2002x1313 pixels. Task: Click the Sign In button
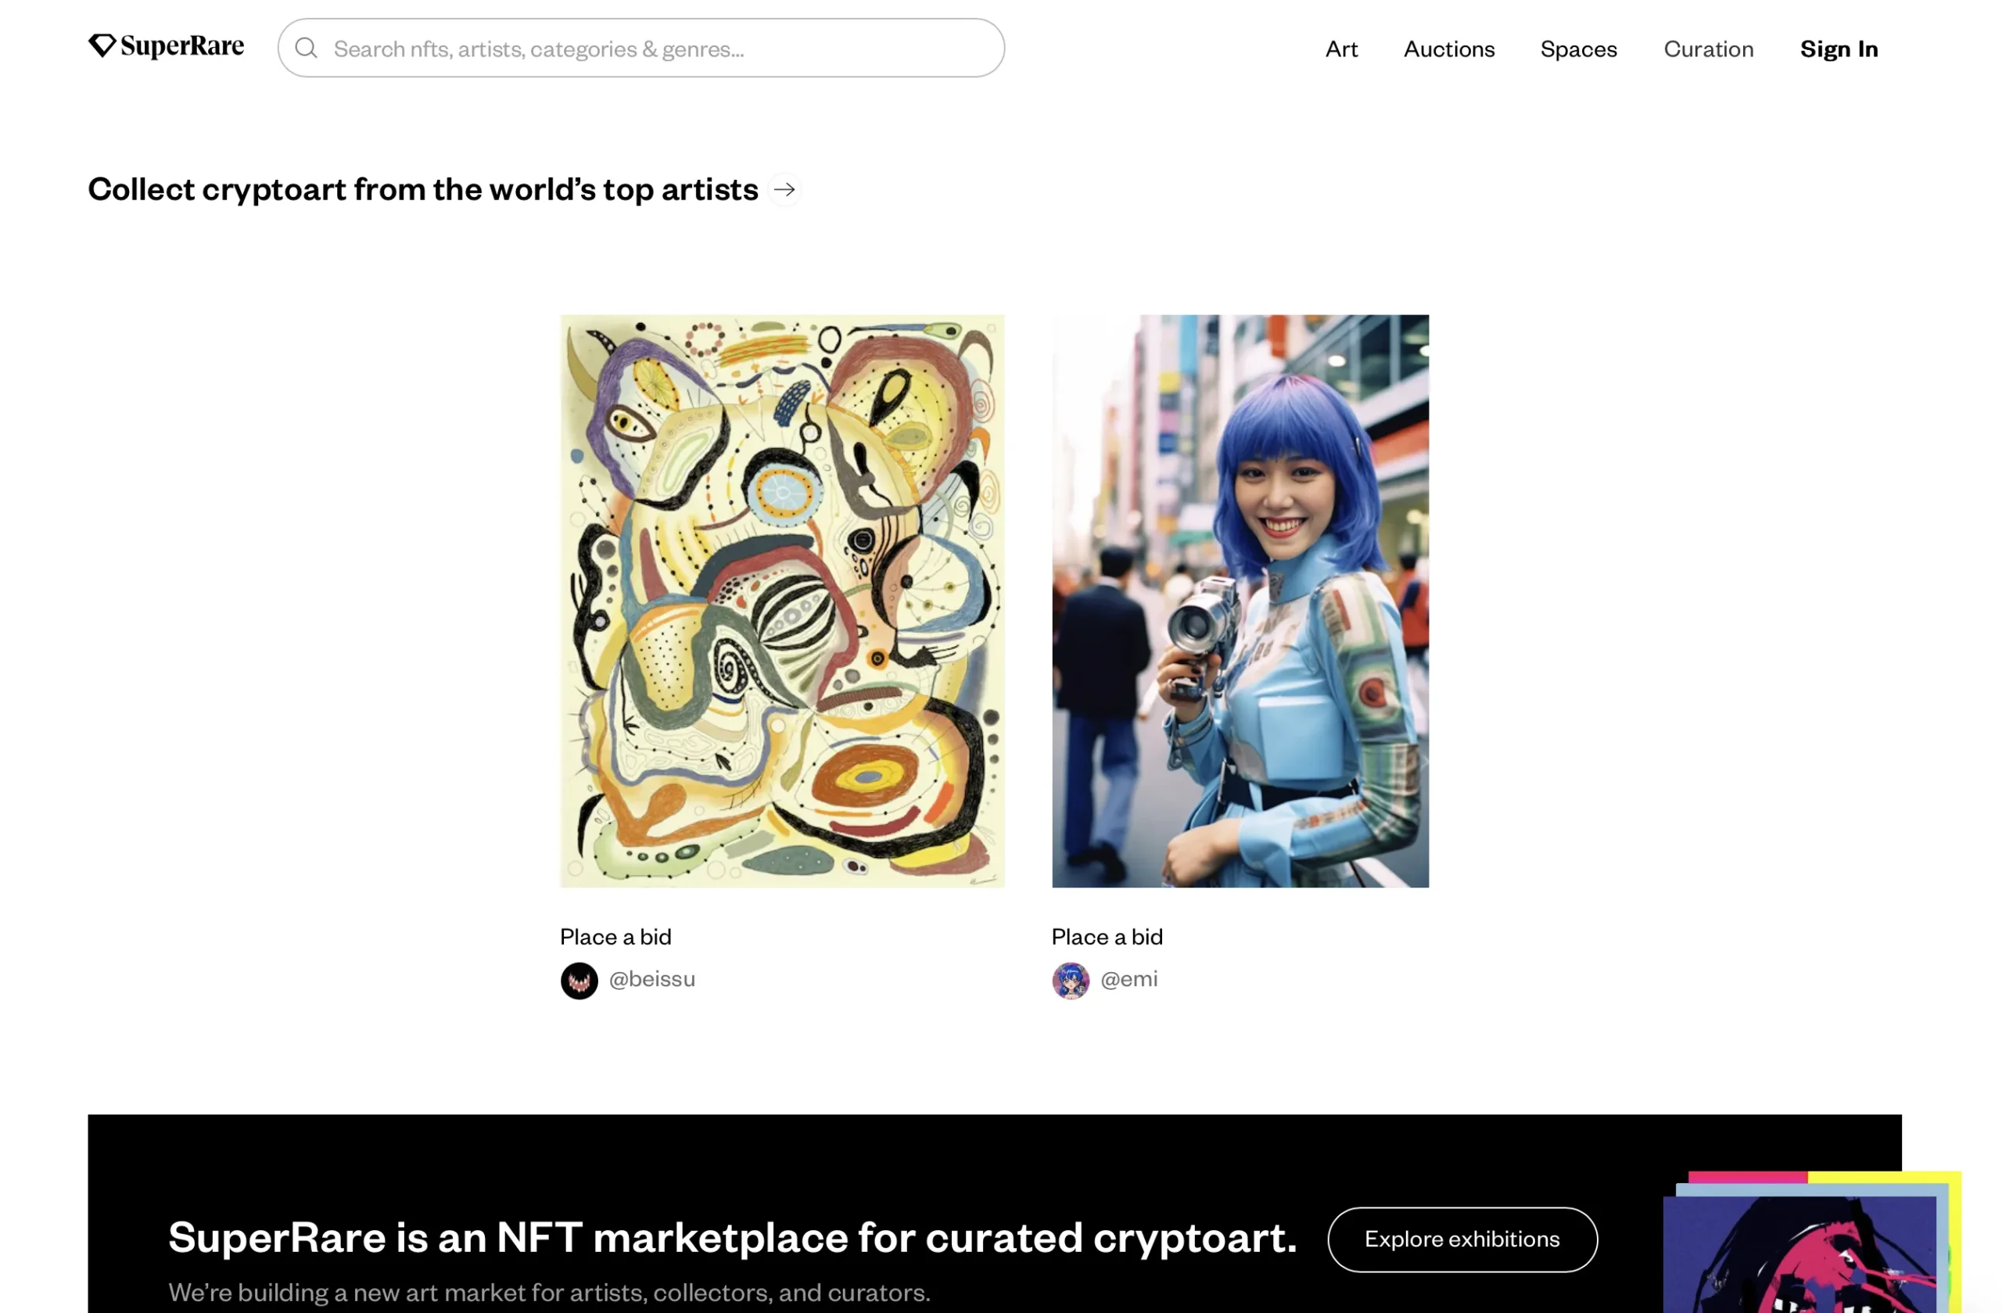point(1838,48)
